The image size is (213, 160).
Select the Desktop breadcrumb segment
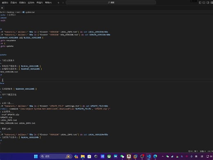pyautogui.click(x=10, y=12)
